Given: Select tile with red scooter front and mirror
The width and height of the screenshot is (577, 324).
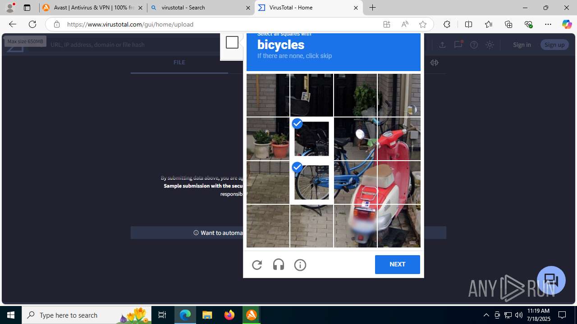Looking at the screenshot, I should (399, 139).
